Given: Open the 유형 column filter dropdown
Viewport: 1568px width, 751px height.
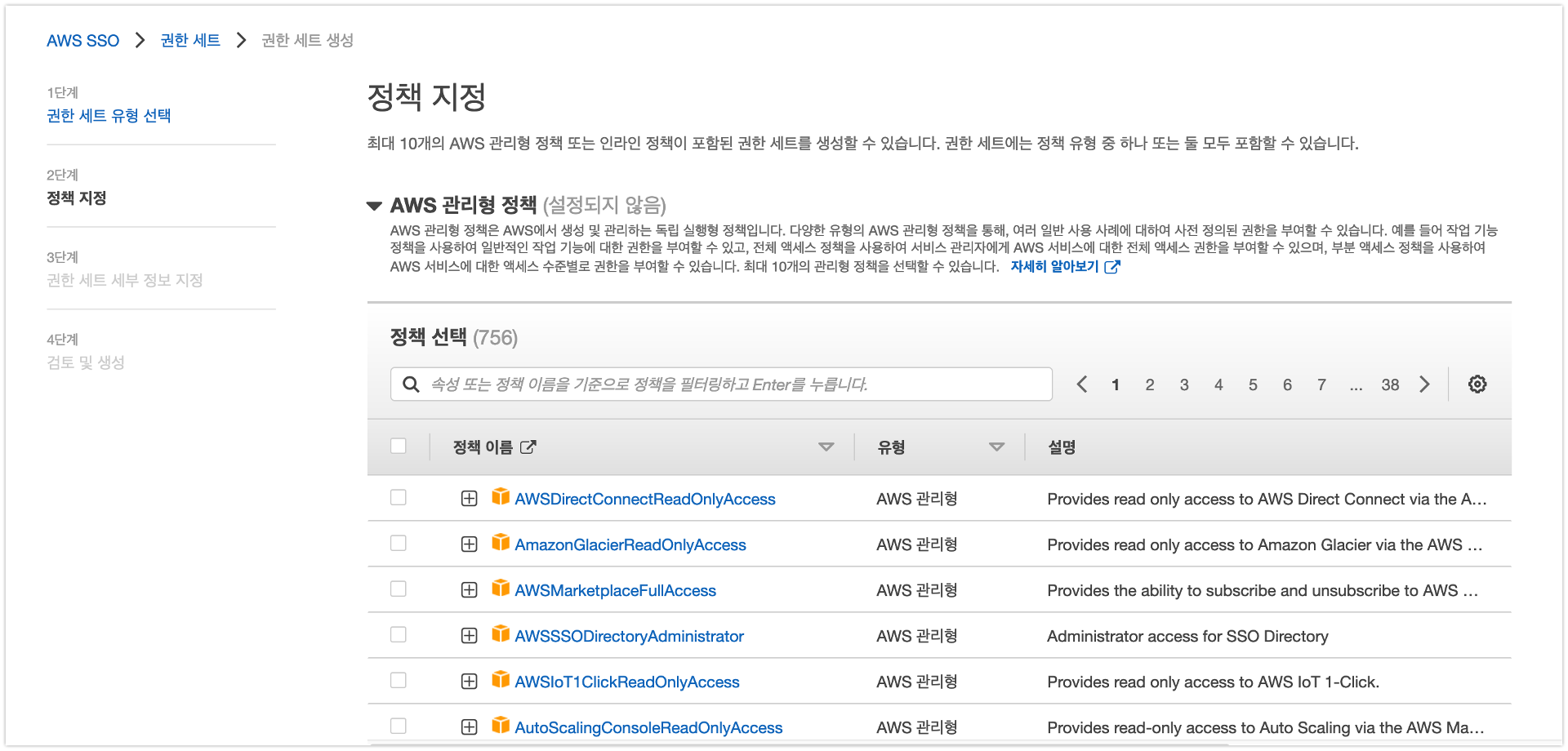Looking at the screenshot, I should (x=996, y=447).
